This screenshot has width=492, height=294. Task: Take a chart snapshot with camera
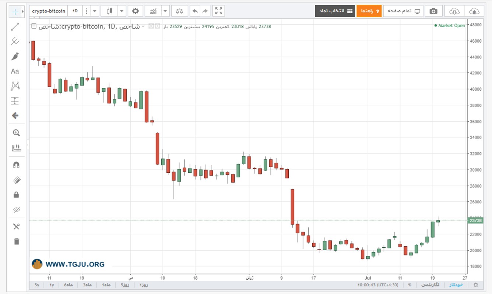point(434,11)
